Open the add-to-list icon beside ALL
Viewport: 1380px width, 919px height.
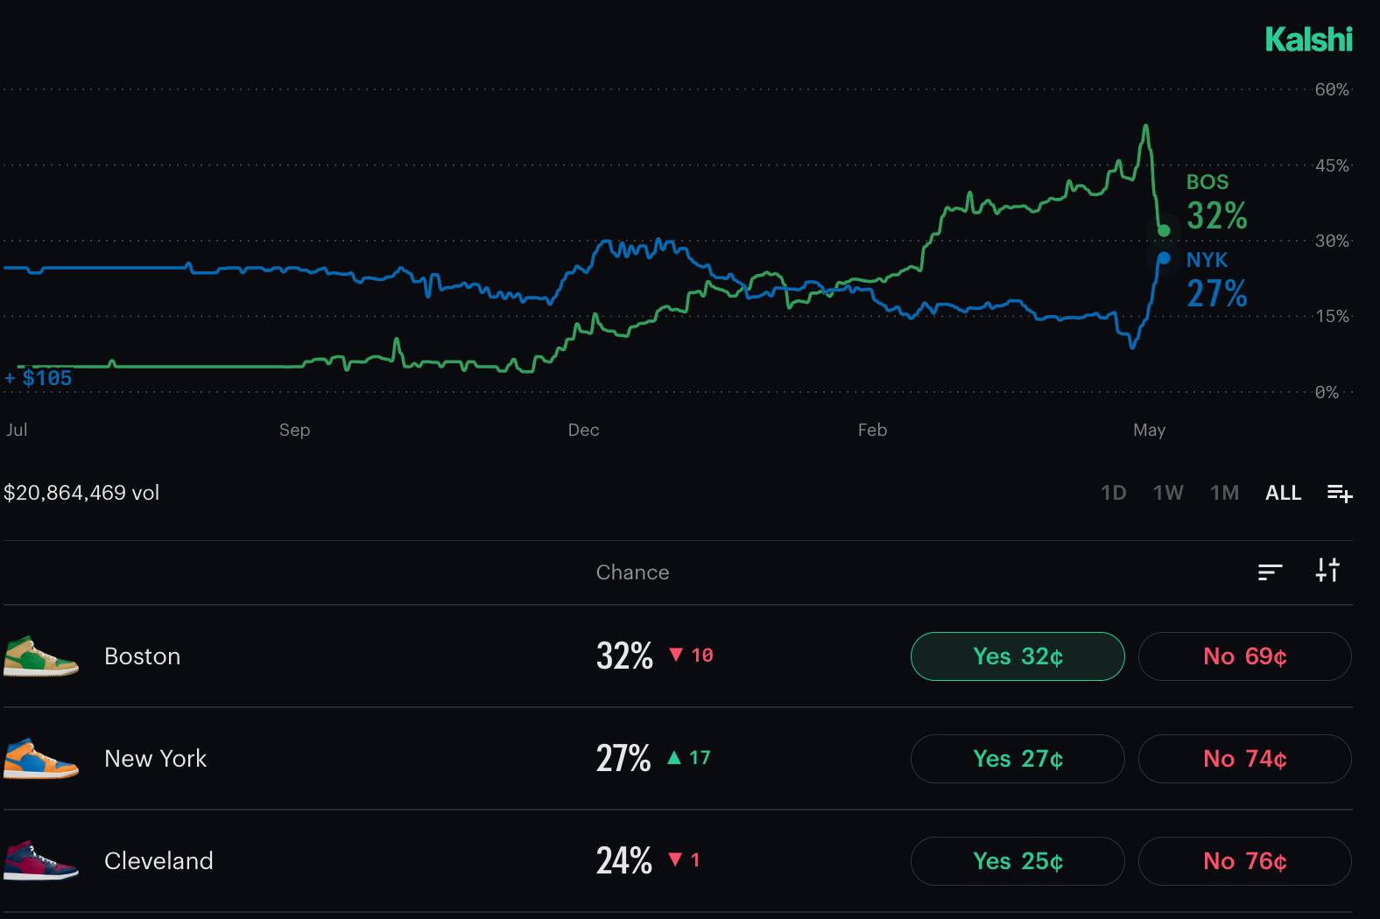pyautogui.click(x=1340, y=494)
